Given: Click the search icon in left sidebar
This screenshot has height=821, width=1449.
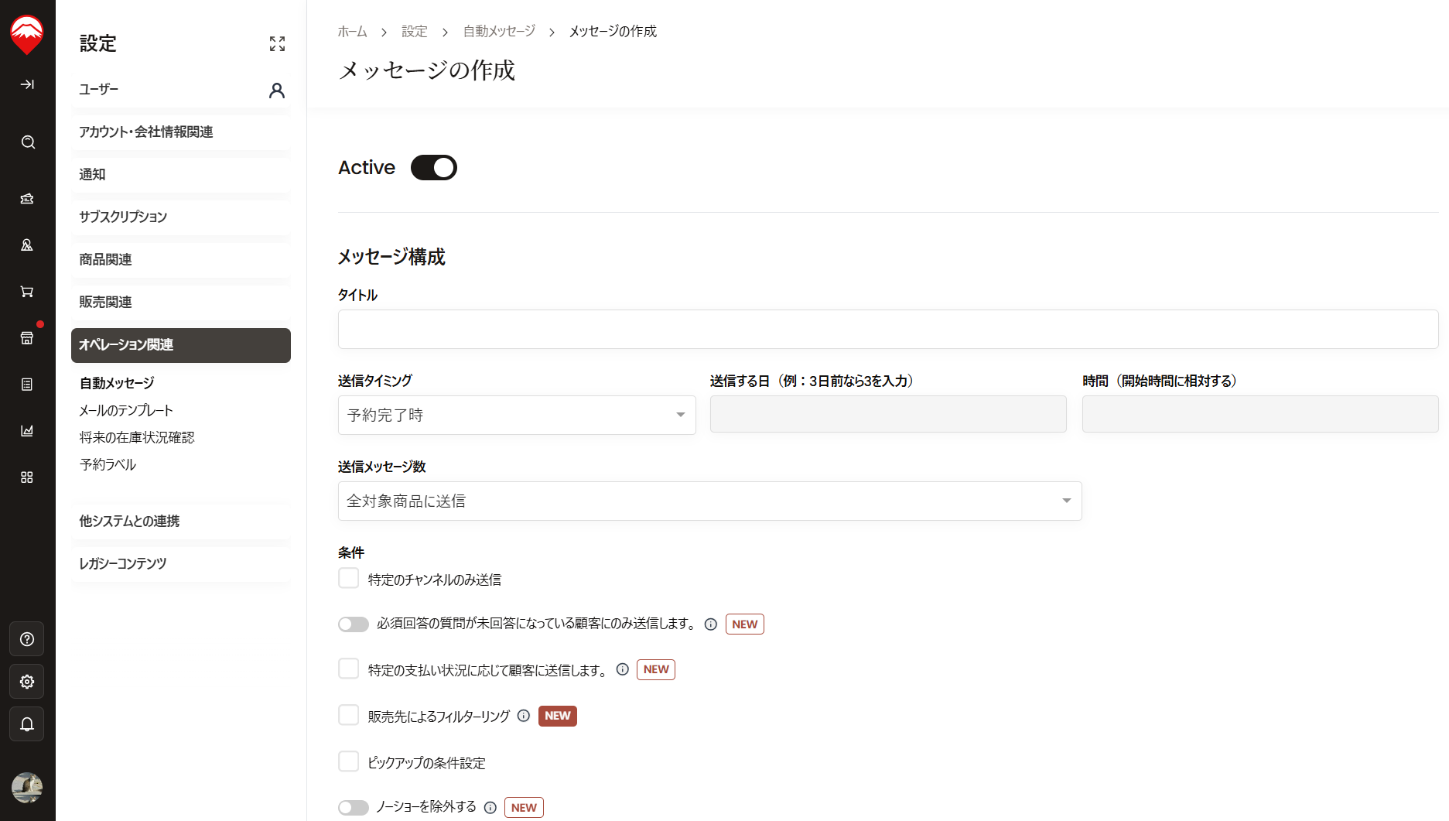Looking at the screenshot, I should tap(28, 142).
